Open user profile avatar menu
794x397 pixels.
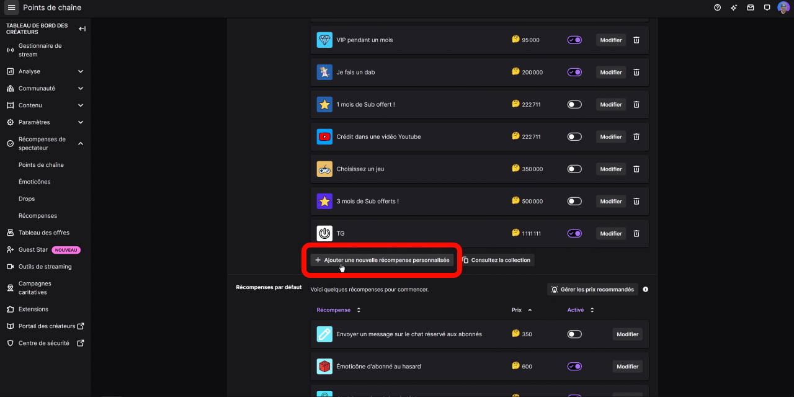(783, 7)
